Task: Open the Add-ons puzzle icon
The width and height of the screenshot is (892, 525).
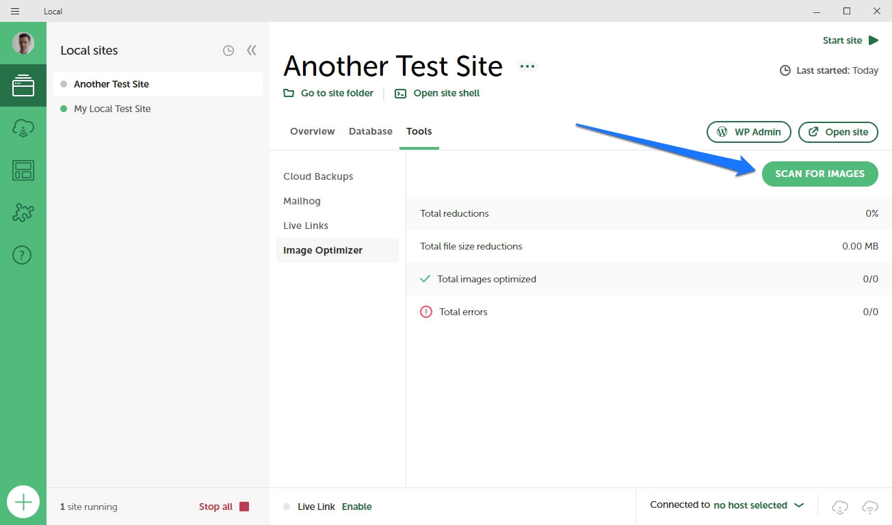Action: tap(23, 213)
